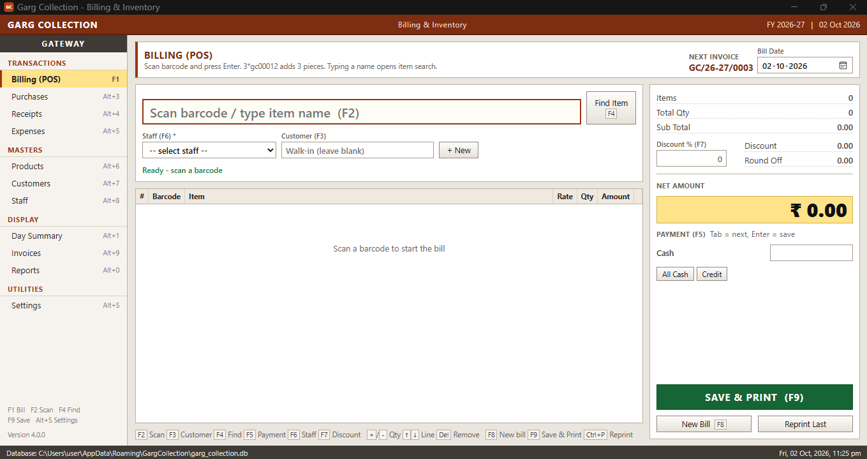Go to Receipts section
This screenshot has width=867, height=459.
coord(64,114)
